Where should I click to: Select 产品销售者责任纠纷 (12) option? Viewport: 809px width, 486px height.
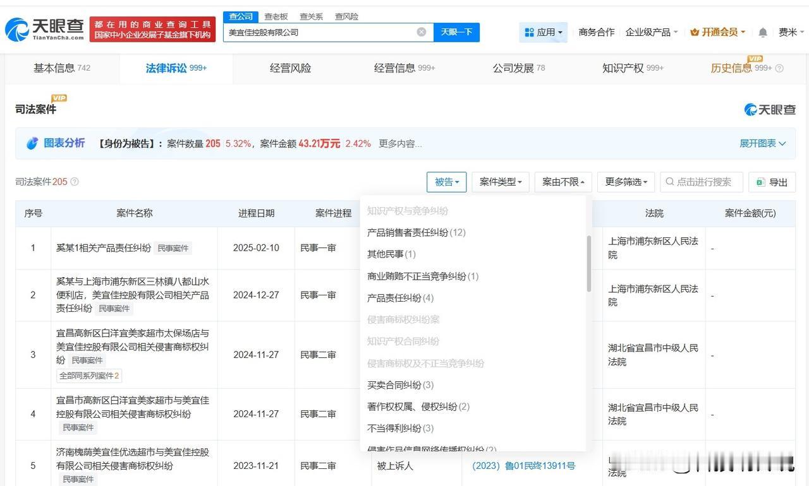click(417, 232)
